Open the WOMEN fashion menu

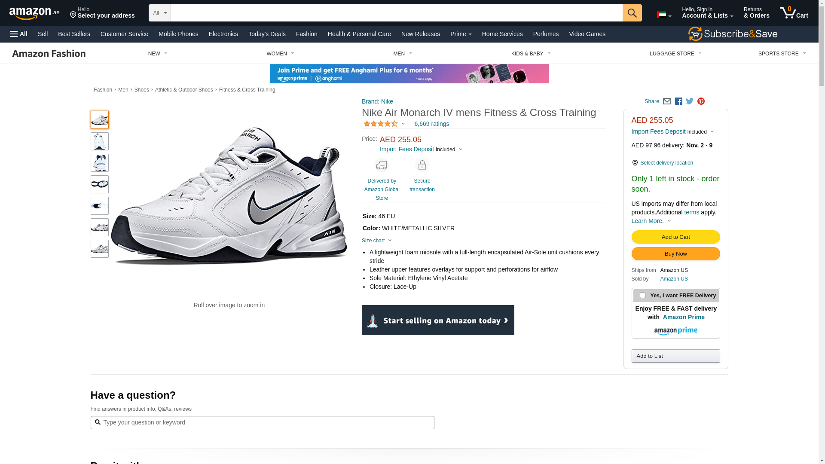280,54
